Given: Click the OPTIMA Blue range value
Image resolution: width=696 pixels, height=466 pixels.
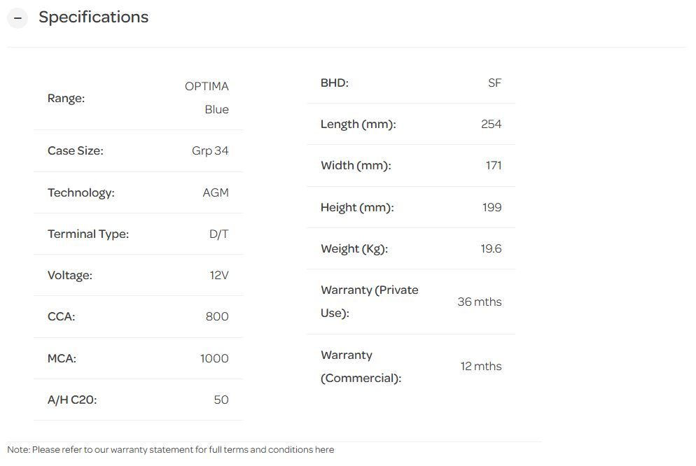Looking at the screenshot, I should (x=207, y=98).
